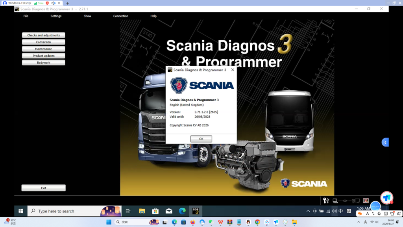This screenshot has width=403, height=227.
Task: Open WeChat on the host taskbar
Action: tap(211, 222)
